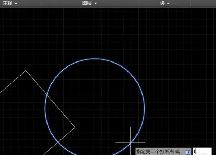This screenshot has width=216, height=155.
Task: Click the center of the circle
Action: (95, 108)
